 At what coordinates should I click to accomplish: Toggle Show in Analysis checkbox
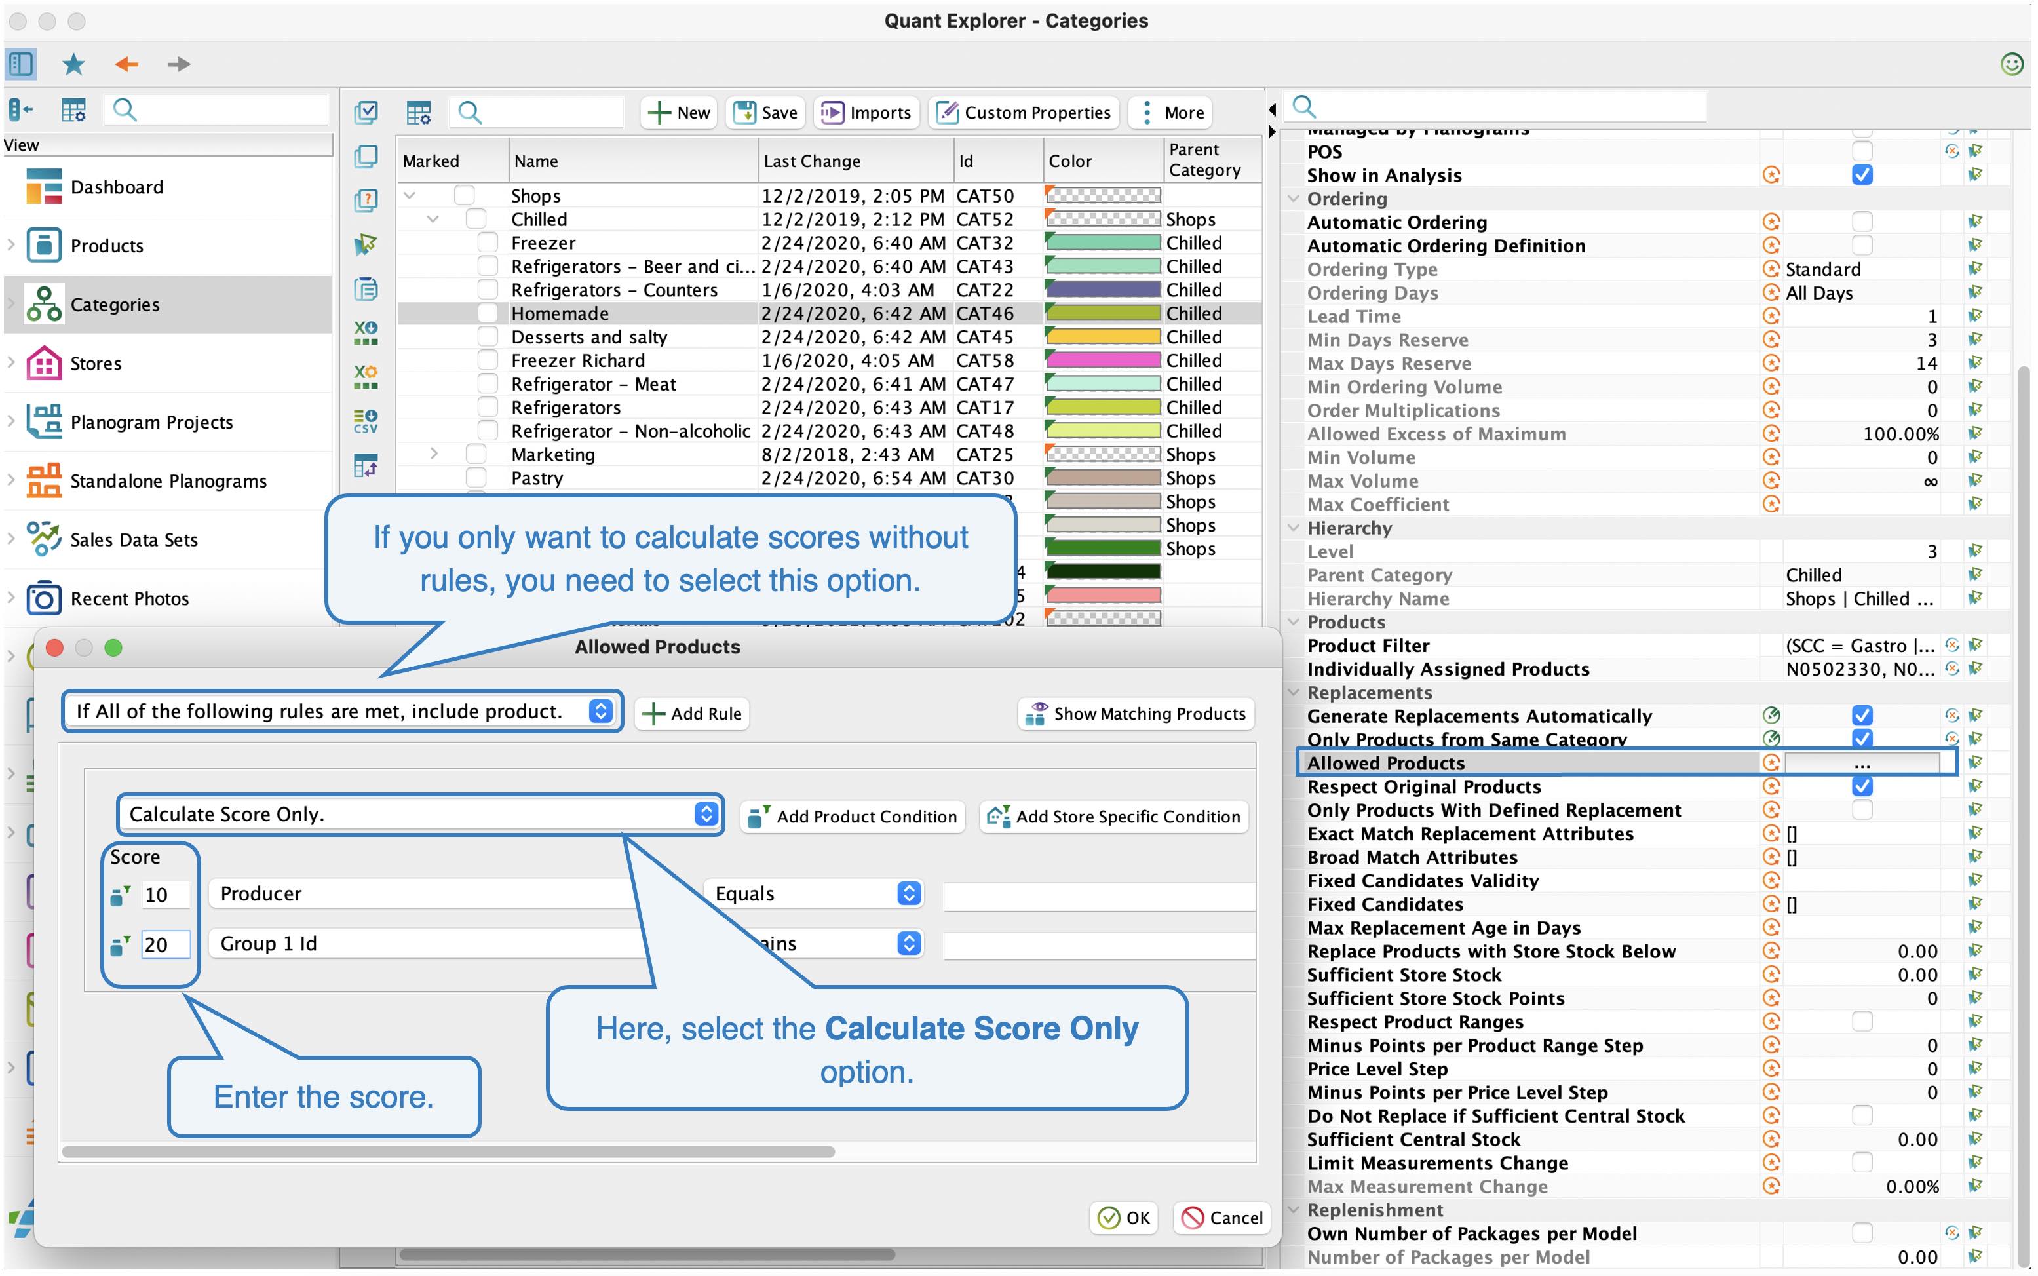[x=1862, y=175]
